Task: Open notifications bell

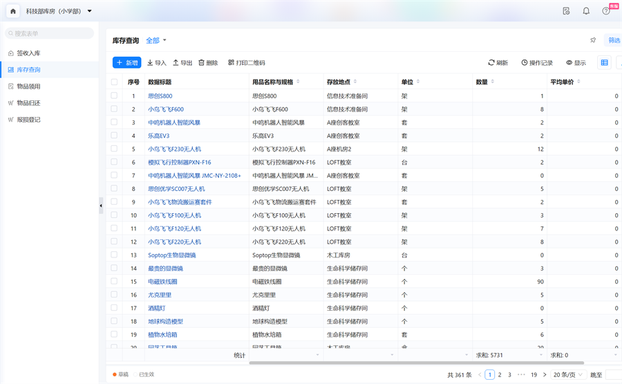Action: 586,11
